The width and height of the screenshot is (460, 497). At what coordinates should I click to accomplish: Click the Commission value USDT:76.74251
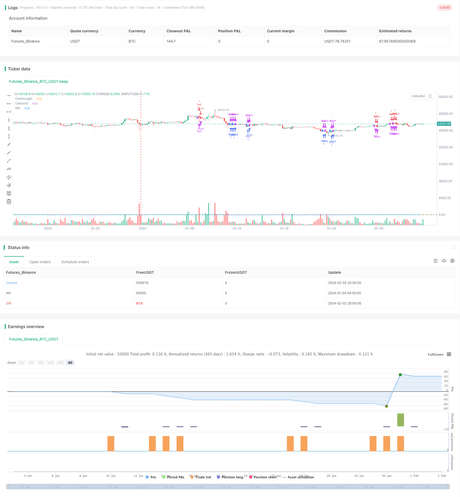337,41
